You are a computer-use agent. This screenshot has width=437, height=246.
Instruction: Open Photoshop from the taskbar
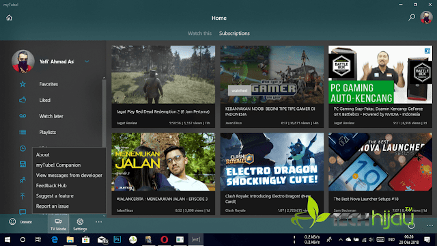pos(117,239)
